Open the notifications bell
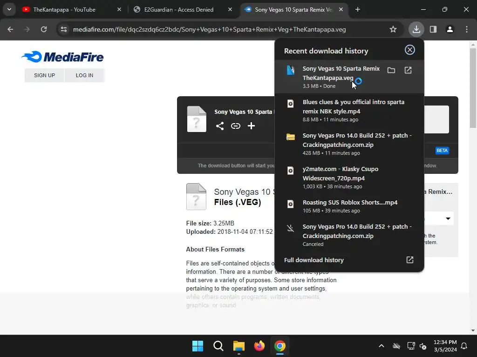This screenshot has height=357, width=477. pos(464,346)
